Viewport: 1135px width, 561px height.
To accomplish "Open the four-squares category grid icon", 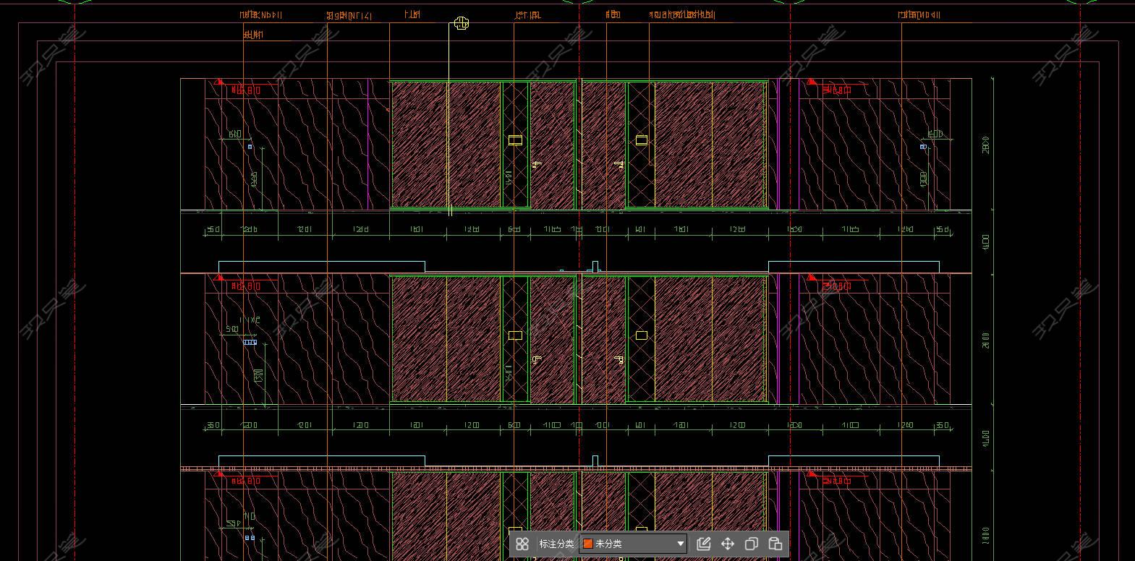I will click(522, 544).
